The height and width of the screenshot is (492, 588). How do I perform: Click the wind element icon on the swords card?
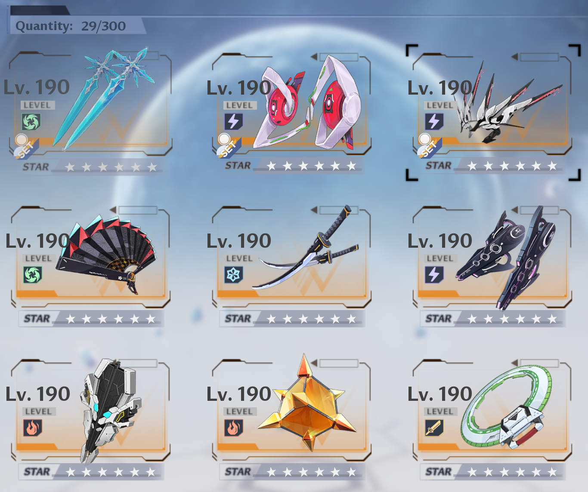[31, 122]
